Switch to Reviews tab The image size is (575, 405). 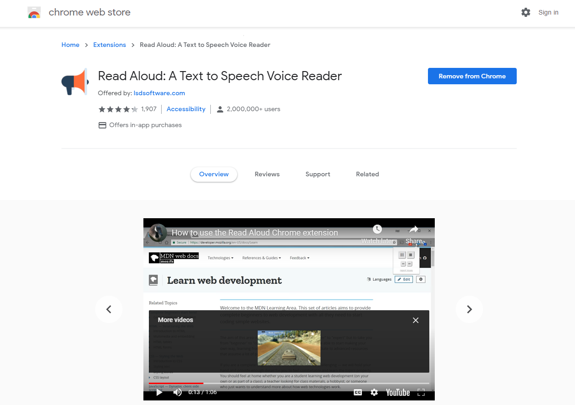coord(267,174)
